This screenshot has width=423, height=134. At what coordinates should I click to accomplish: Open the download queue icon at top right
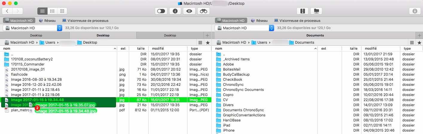pos(415,11)
